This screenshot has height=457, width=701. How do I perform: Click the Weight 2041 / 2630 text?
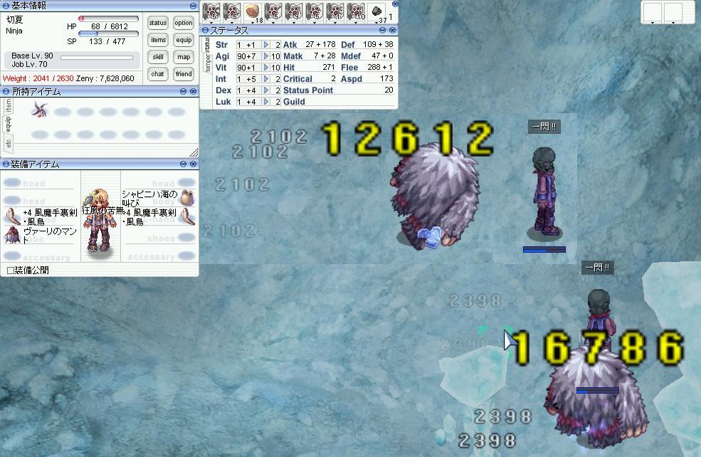pyautogui.click(x=38, y=78)
